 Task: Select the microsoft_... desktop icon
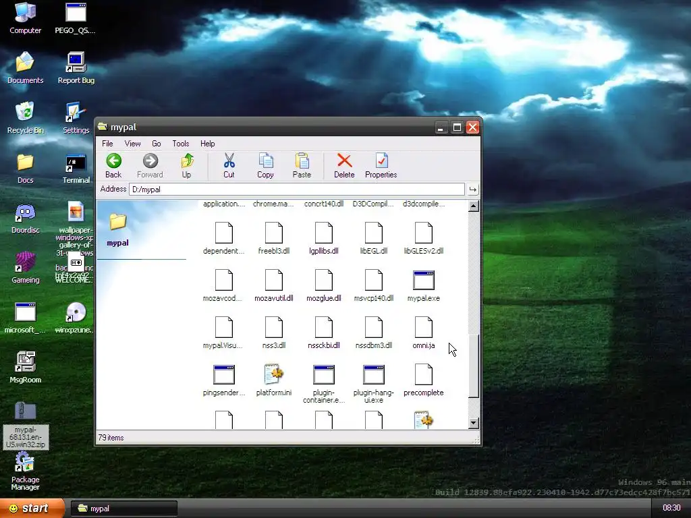25,317
